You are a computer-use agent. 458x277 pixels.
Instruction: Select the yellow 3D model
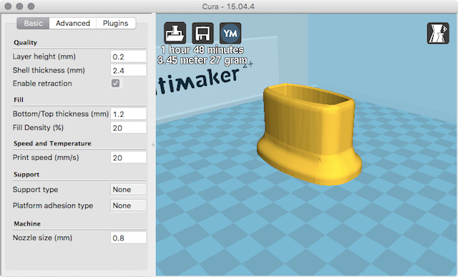click(x=310, y=134)
